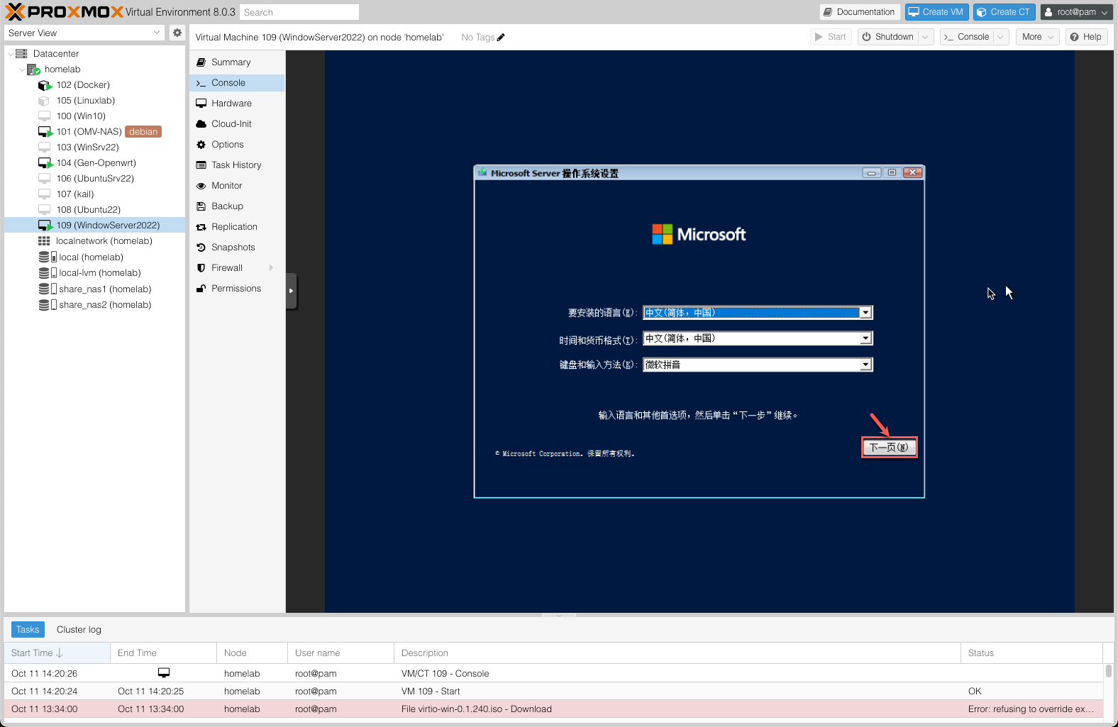Screen dimensions: 1118x727
Task: Click the Permissions unlock icon
Action: point(201,289)
